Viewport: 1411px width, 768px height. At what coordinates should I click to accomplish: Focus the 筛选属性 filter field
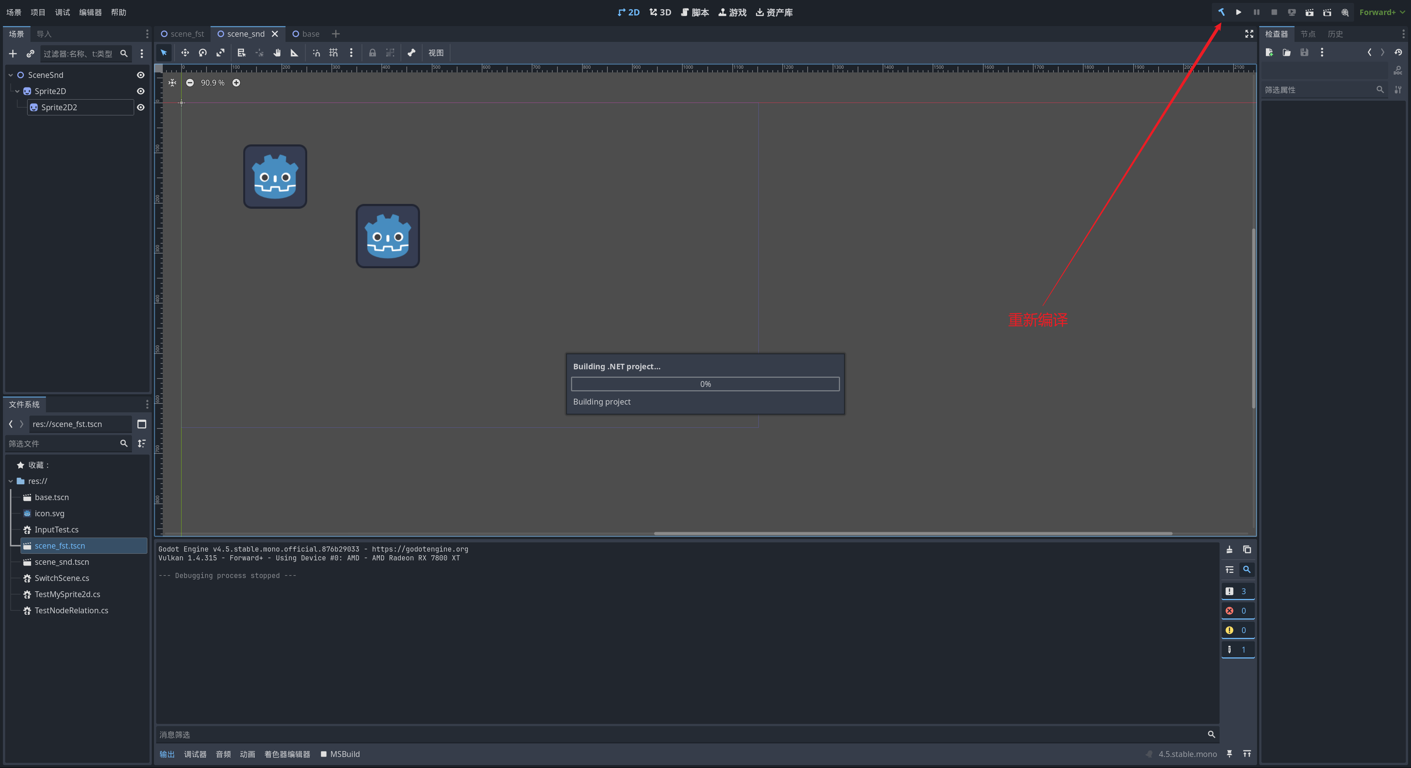point(1324,90)
